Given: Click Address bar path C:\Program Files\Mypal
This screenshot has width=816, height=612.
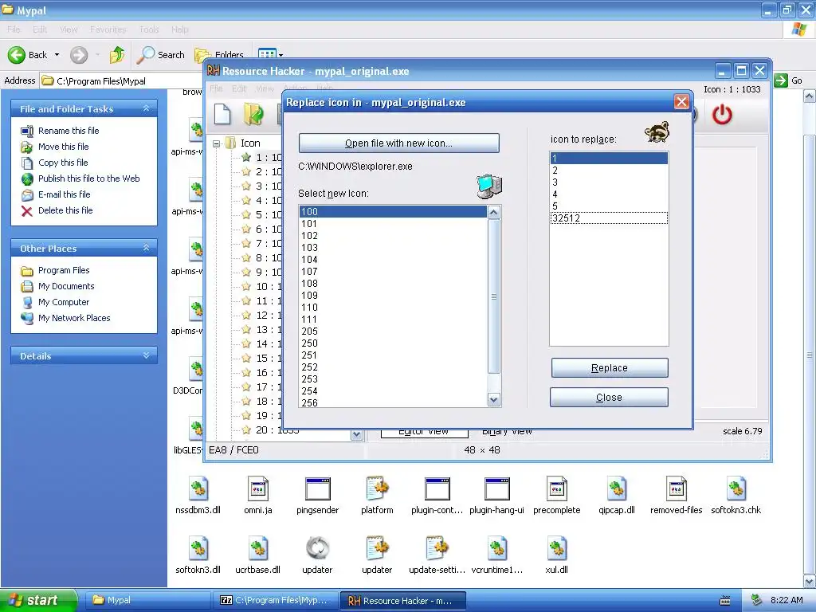Looking at the screenshot, I should click(101, 81).
